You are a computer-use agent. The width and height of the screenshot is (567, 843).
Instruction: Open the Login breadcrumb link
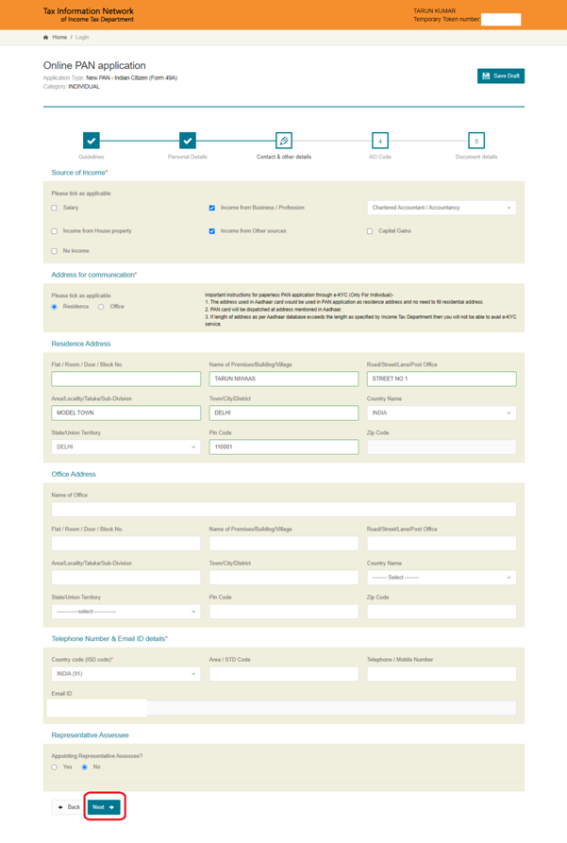pos(82,38)
